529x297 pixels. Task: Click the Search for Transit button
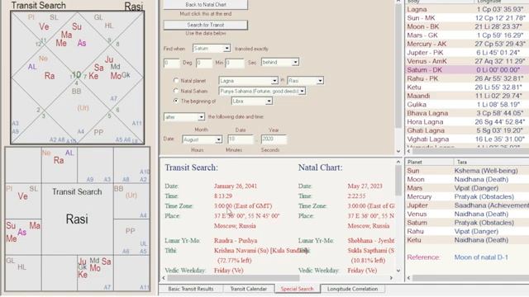click(x=206, y=25)
